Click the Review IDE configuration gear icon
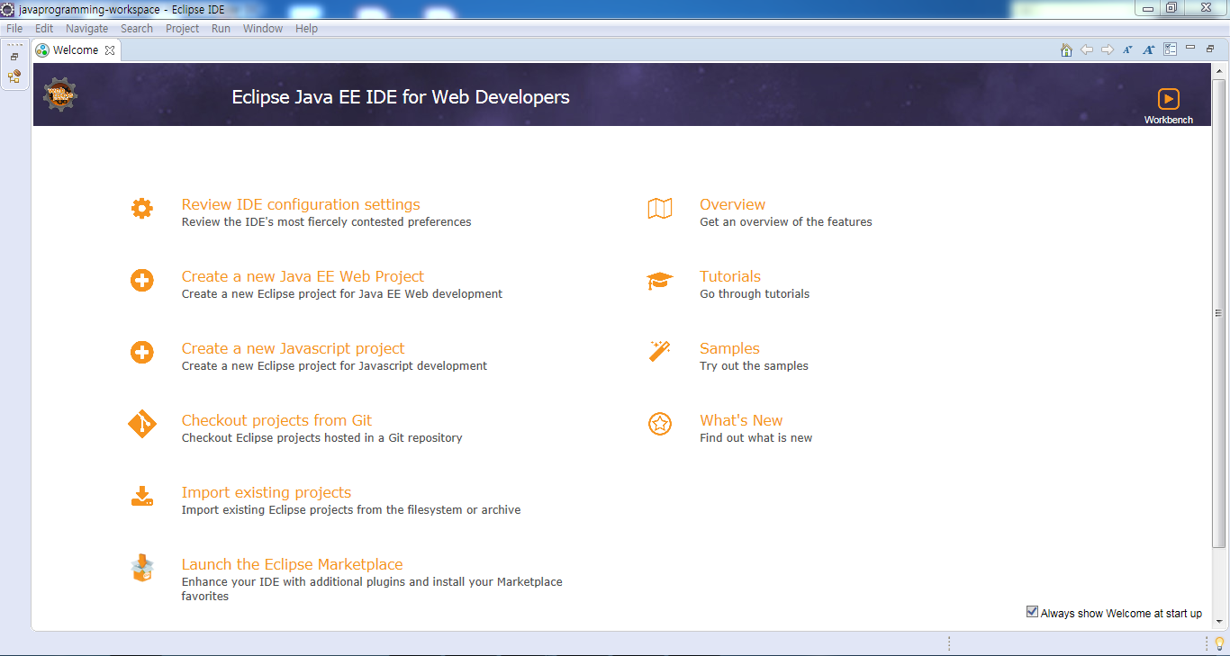This screenshot has width=1230, height=656. coord(141,209)
